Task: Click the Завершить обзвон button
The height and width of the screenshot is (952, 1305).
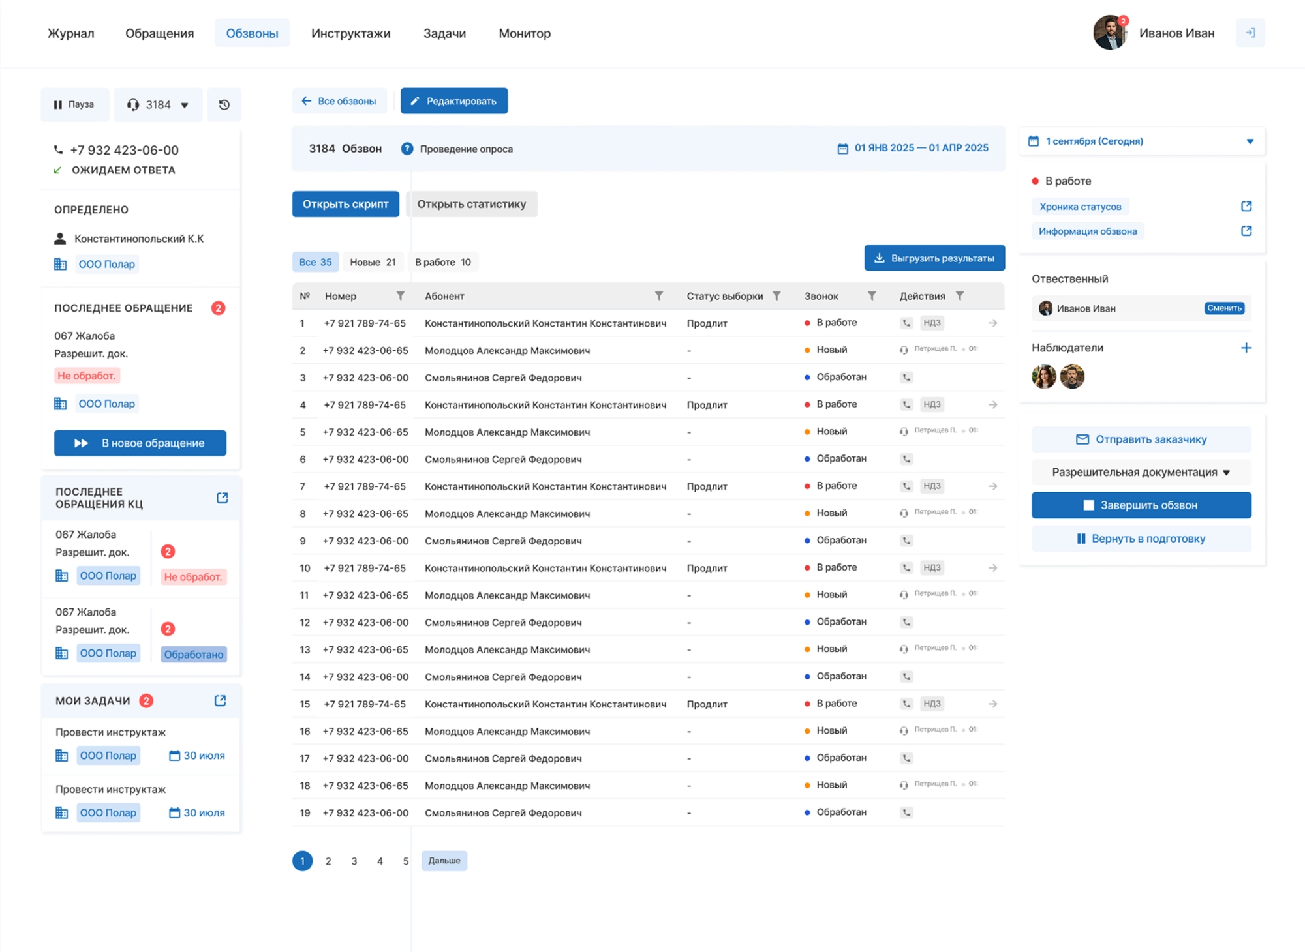Action: pos(1141,504)
